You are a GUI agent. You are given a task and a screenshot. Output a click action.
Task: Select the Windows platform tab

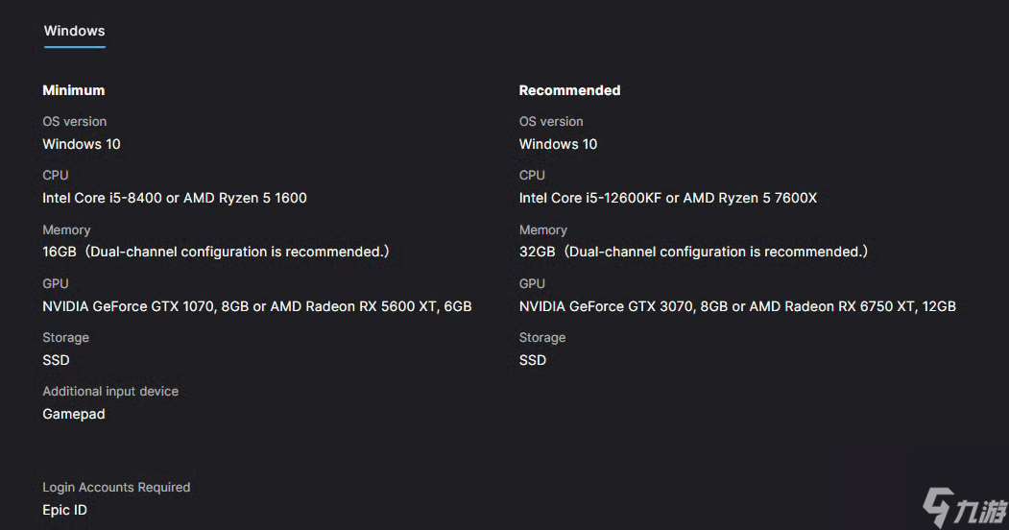74,31
